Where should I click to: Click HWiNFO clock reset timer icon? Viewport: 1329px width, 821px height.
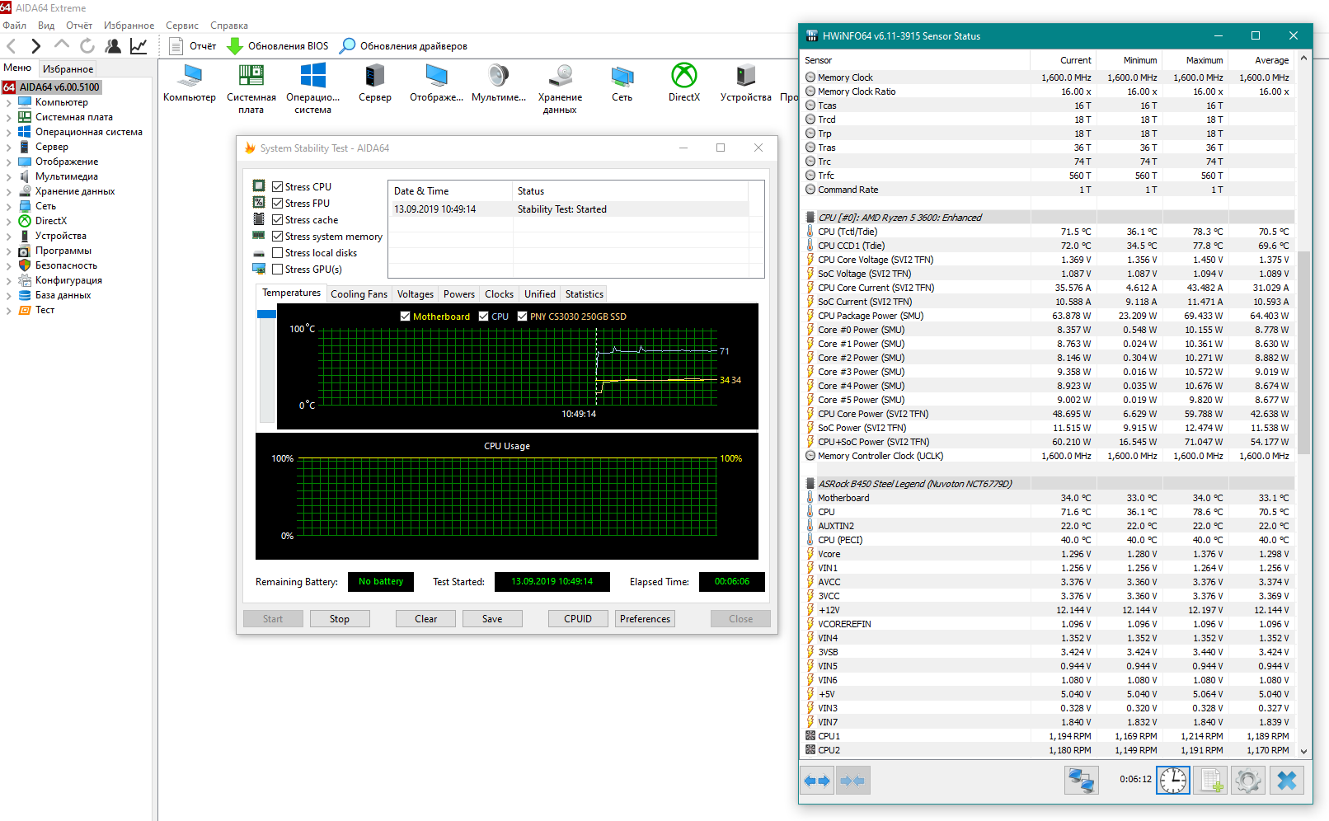coord(1173,780)
